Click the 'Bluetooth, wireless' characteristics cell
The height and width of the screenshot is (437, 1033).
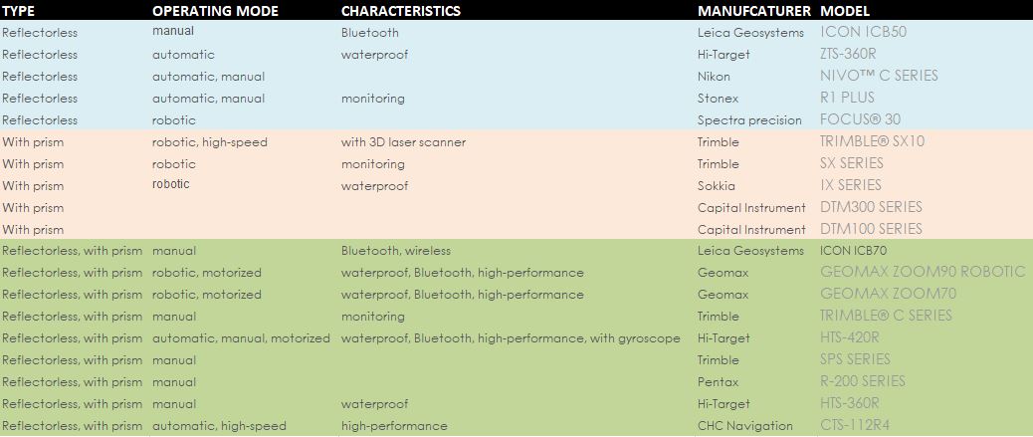click(x=396, y=251)
